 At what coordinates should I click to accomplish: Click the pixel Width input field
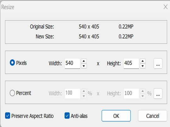pyautogui.click(x=72, y=63)
